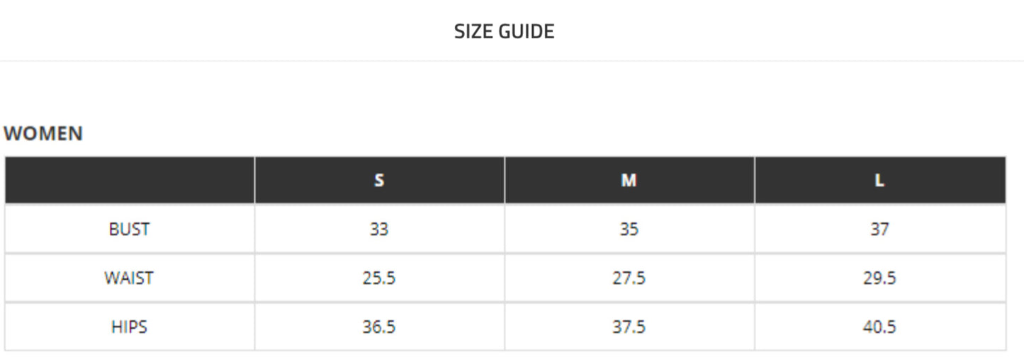Click the HIPS row label
Screen dimensions: 1024x362
coord(129,327)
